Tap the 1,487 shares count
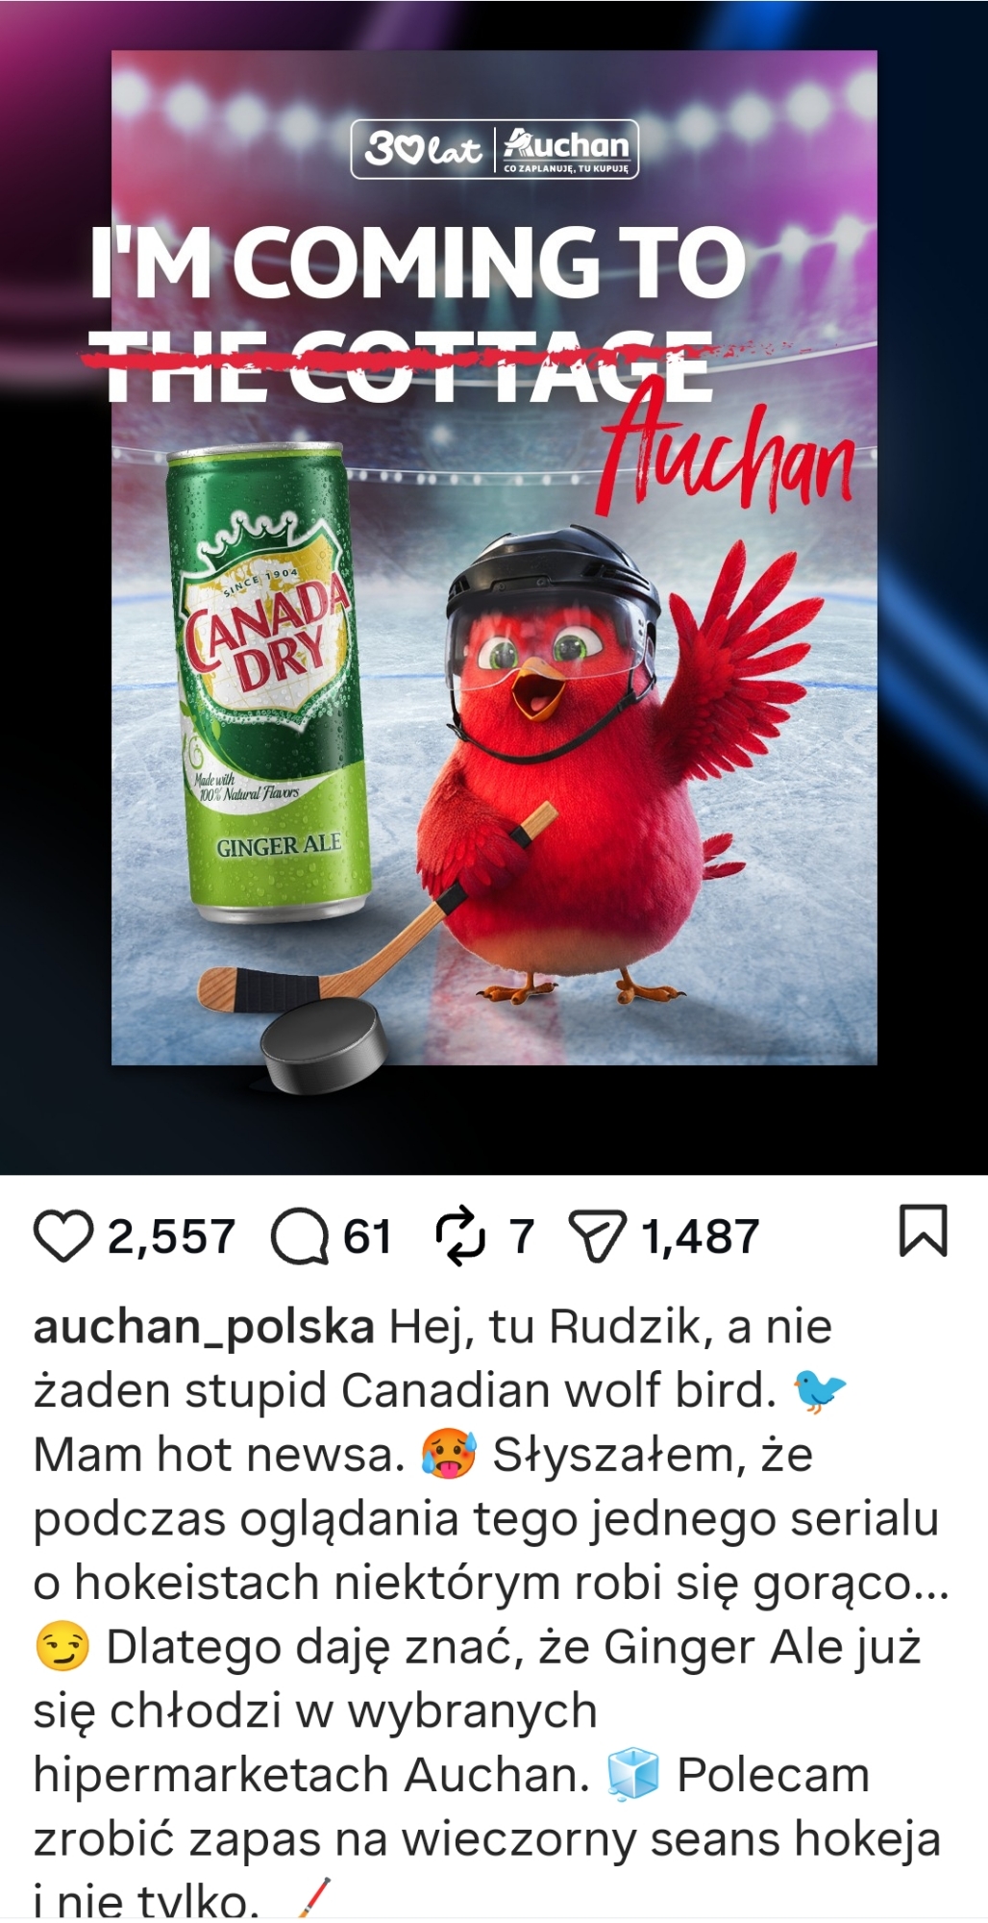The width and height of the screenshot is (988, 1923). coord(701,1236)
